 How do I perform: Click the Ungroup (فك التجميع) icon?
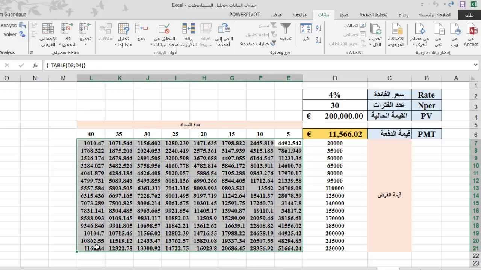(67, 29)
